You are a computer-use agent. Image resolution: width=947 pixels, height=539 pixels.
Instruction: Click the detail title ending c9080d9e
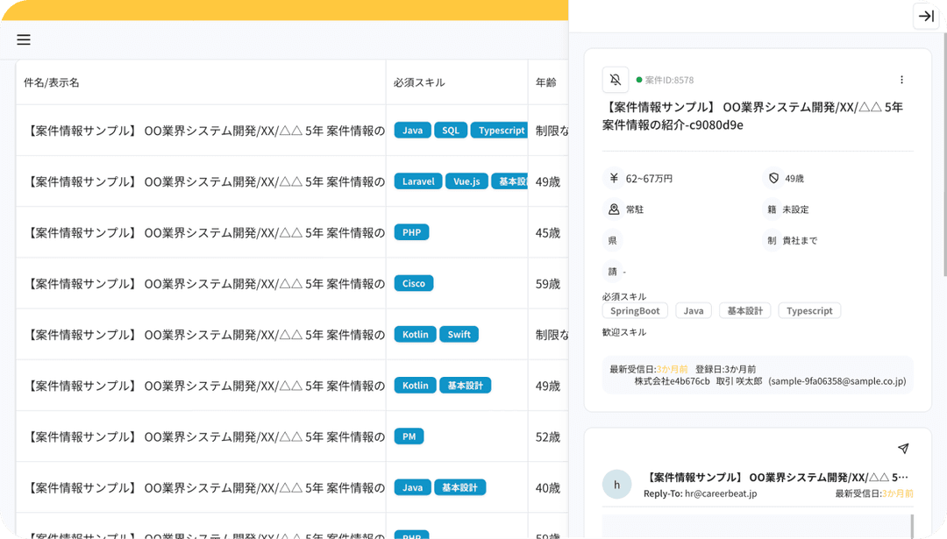pyautogui.click(x=752, y=116)
